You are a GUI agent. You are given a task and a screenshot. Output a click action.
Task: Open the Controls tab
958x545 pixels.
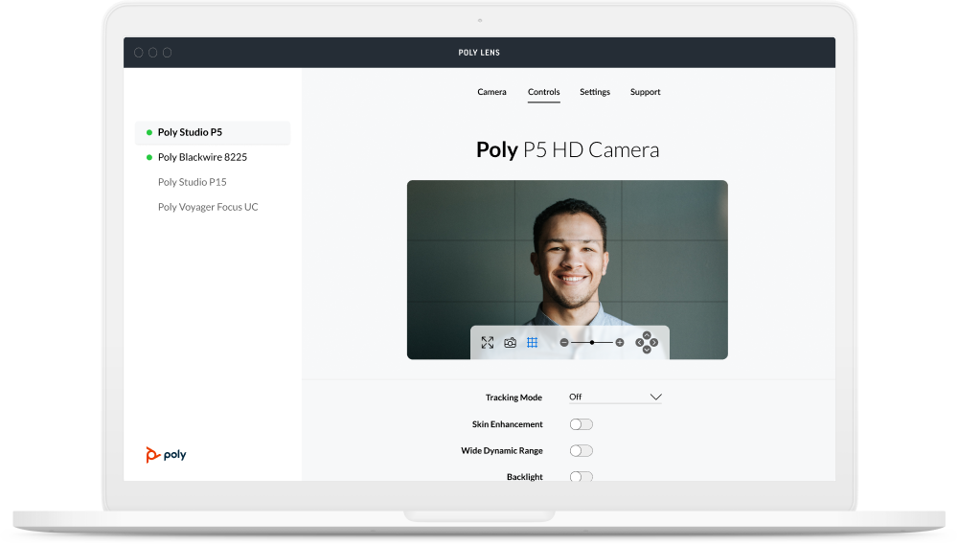pos(544,92)
